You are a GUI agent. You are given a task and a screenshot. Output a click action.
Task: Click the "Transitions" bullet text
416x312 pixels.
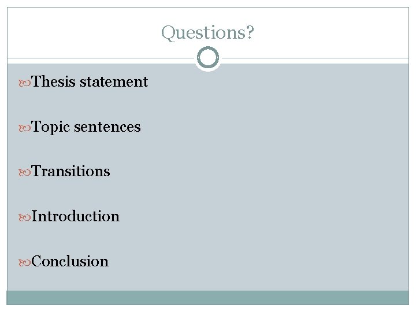(x=70, y=171)
